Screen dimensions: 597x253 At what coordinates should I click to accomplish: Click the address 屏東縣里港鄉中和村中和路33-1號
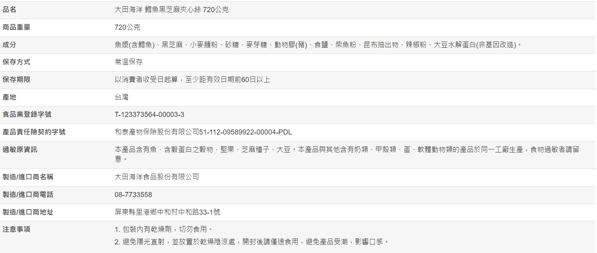(167, 212)
